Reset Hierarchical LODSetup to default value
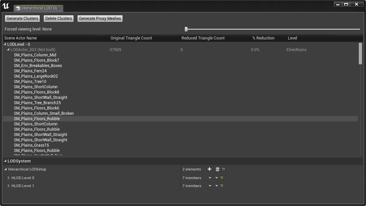 [x=223, y=169]
